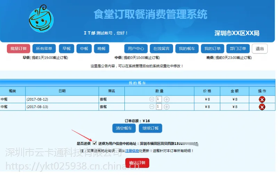Click the 日期 column header
This screenshot has height=175, width=278.
tap(62, 91)
